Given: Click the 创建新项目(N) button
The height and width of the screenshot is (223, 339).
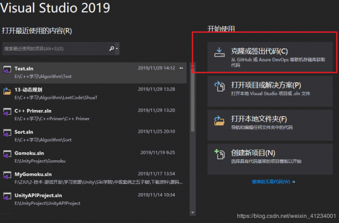Looking at the screenshot, I should [x=270, y=159].
